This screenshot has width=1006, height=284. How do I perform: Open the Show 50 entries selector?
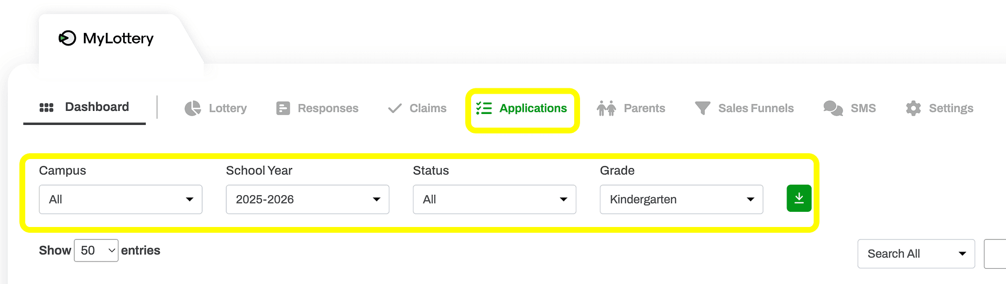click(x=96, y=251)
